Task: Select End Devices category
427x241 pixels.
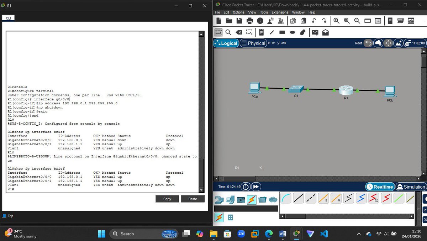Action: [x=230, y=200]
